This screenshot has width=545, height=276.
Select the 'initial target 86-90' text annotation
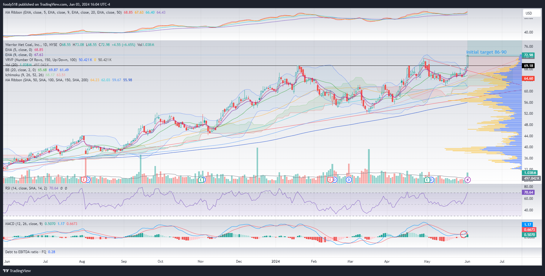click(486, 52)
